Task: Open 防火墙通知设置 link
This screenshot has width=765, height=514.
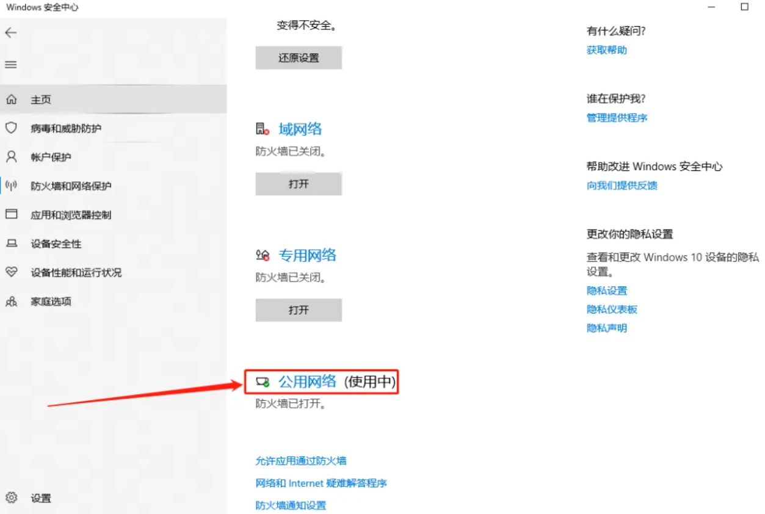Action: (291, 505)
